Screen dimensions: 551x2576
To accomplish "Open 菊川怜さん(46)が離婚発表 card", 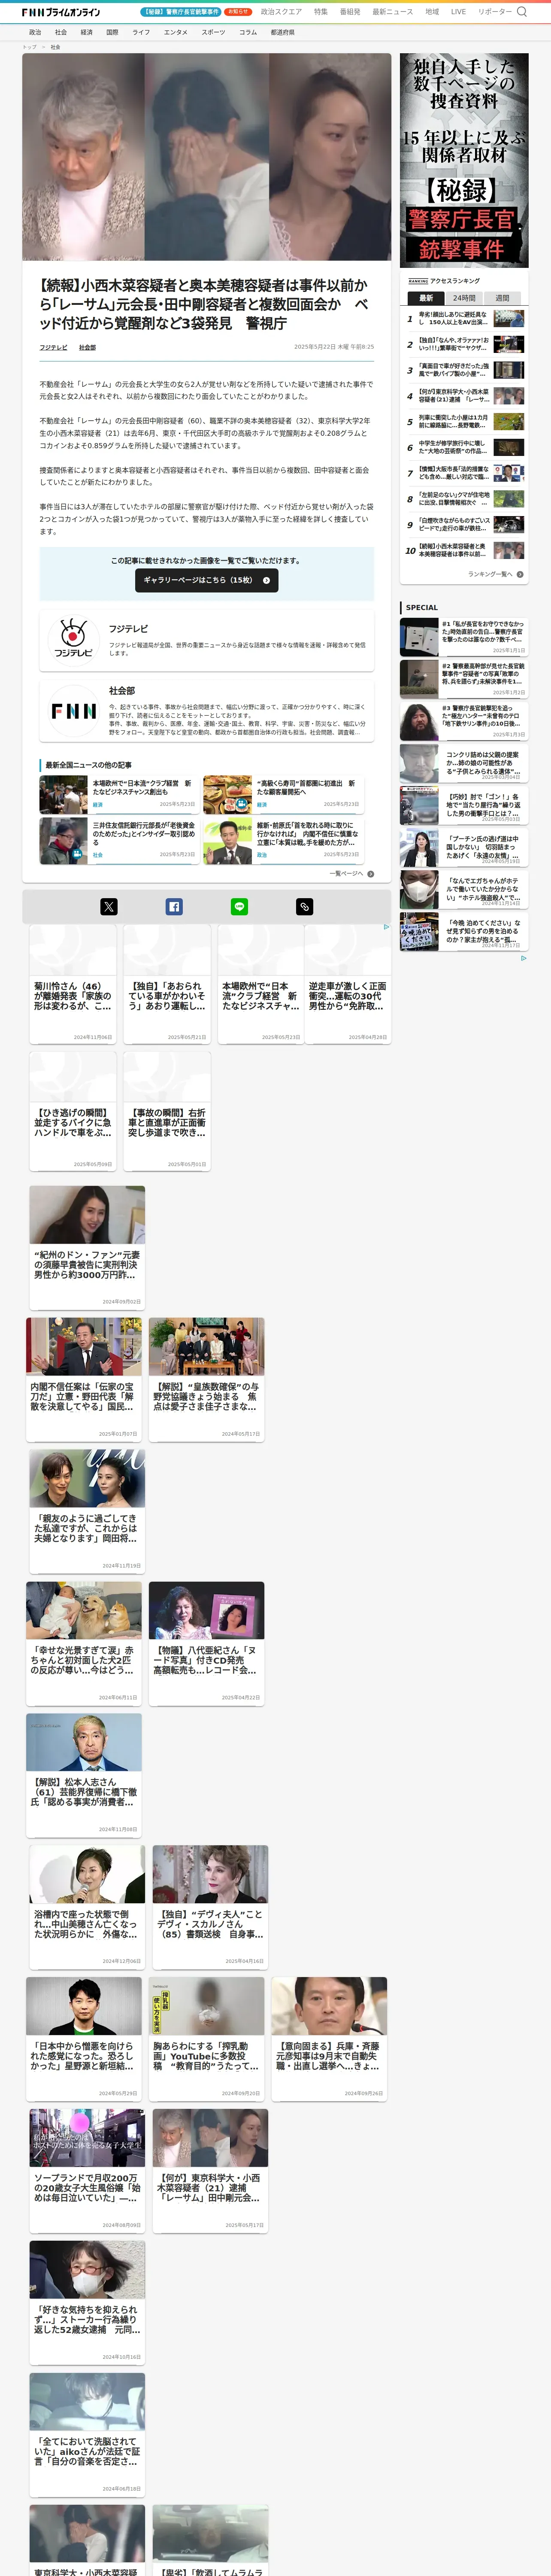I will [x=73, y=984].
